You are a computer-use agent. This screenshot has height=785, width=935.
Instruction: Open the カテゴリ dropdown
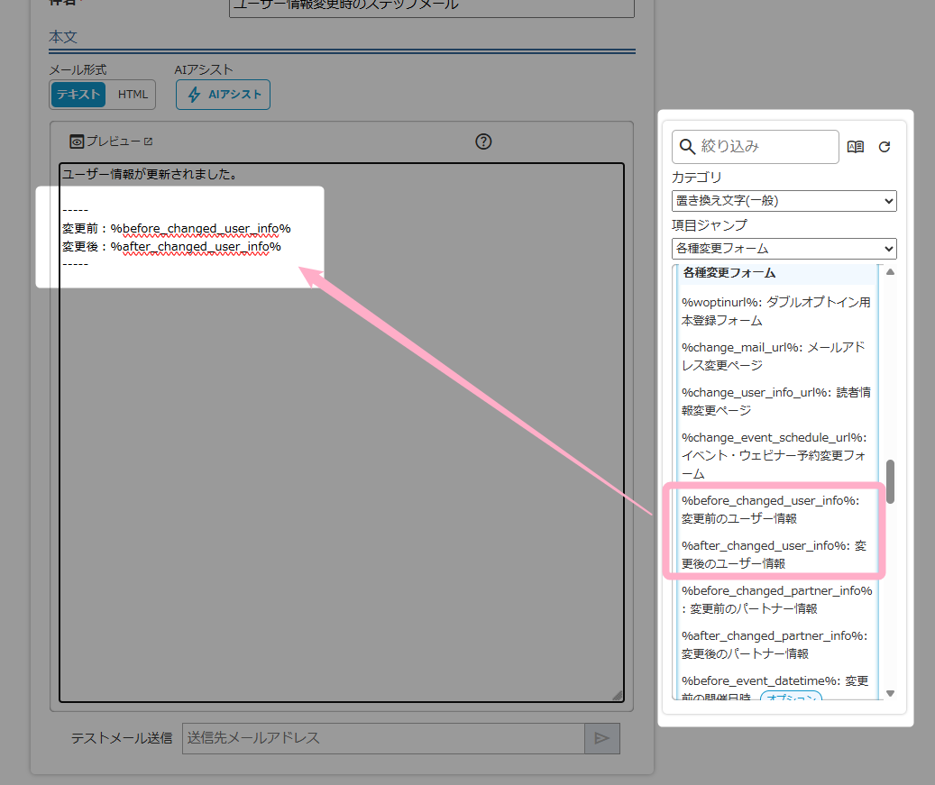tap(784, 201)
